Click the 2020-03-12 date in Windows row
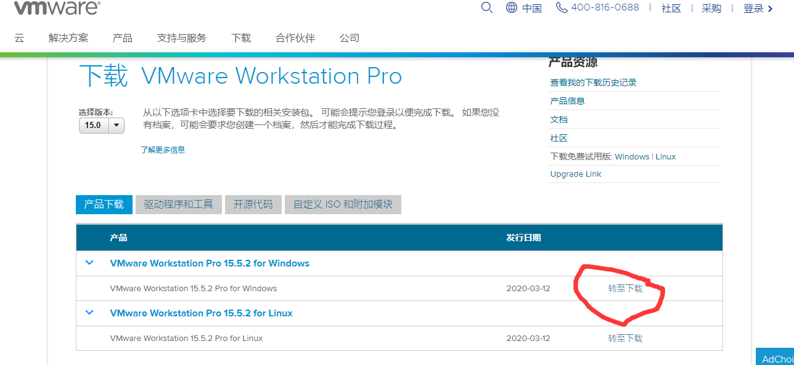Image resolution: width=794 pixels, height=365 pixels. click(528, 289)
